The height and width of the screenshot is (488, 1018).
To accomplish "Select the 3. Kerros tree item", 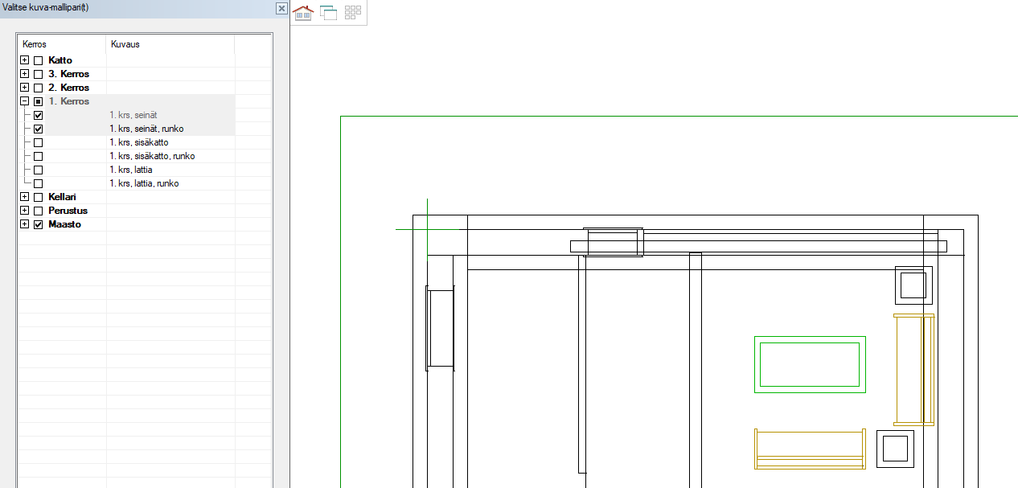I will click(68, 74).
